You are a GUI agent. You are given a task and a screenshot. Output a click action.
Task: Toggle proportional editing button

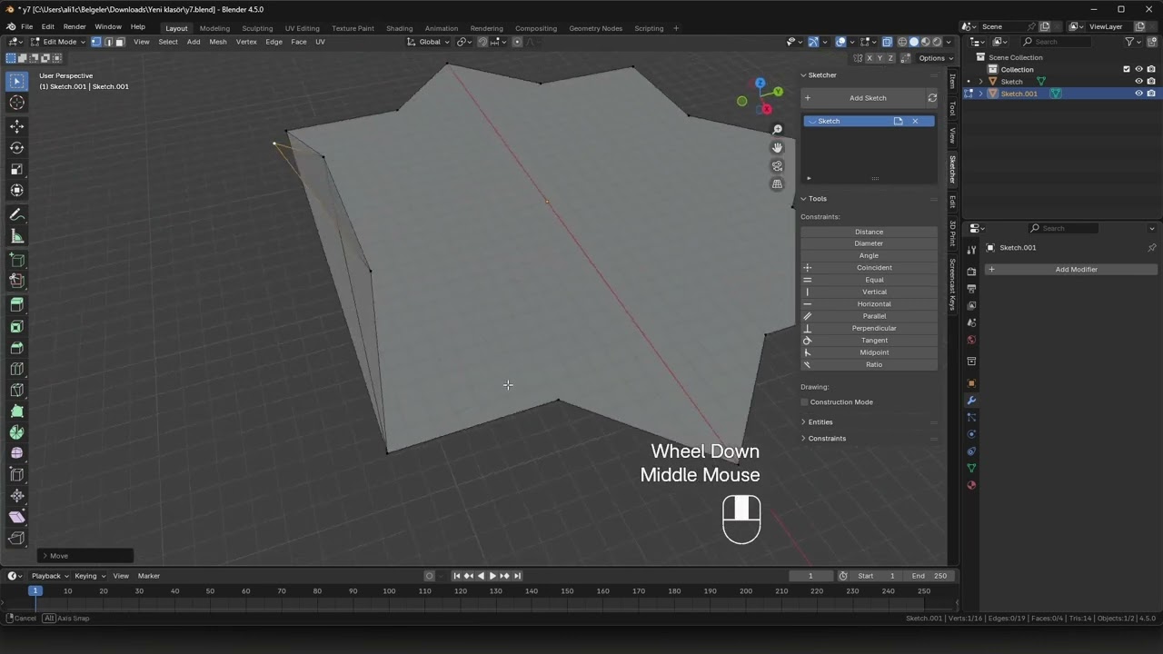click(517, 42)
